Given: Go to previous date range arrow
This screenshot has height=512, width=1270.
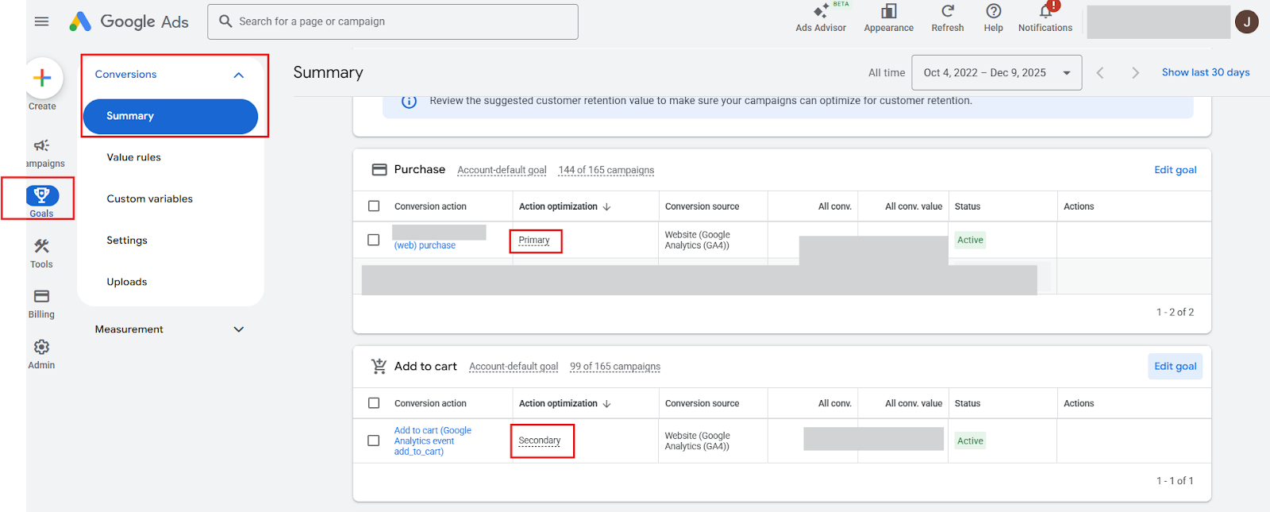Looking at the screenshot, I should pos(1100,73).
